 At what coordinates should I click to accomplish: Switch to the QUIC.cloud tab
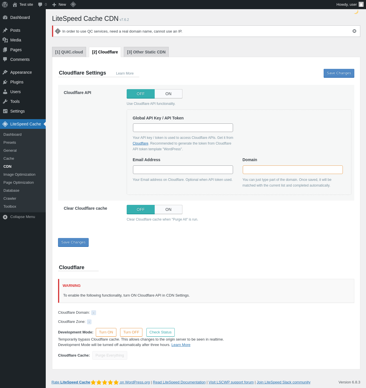coord(69,52)
